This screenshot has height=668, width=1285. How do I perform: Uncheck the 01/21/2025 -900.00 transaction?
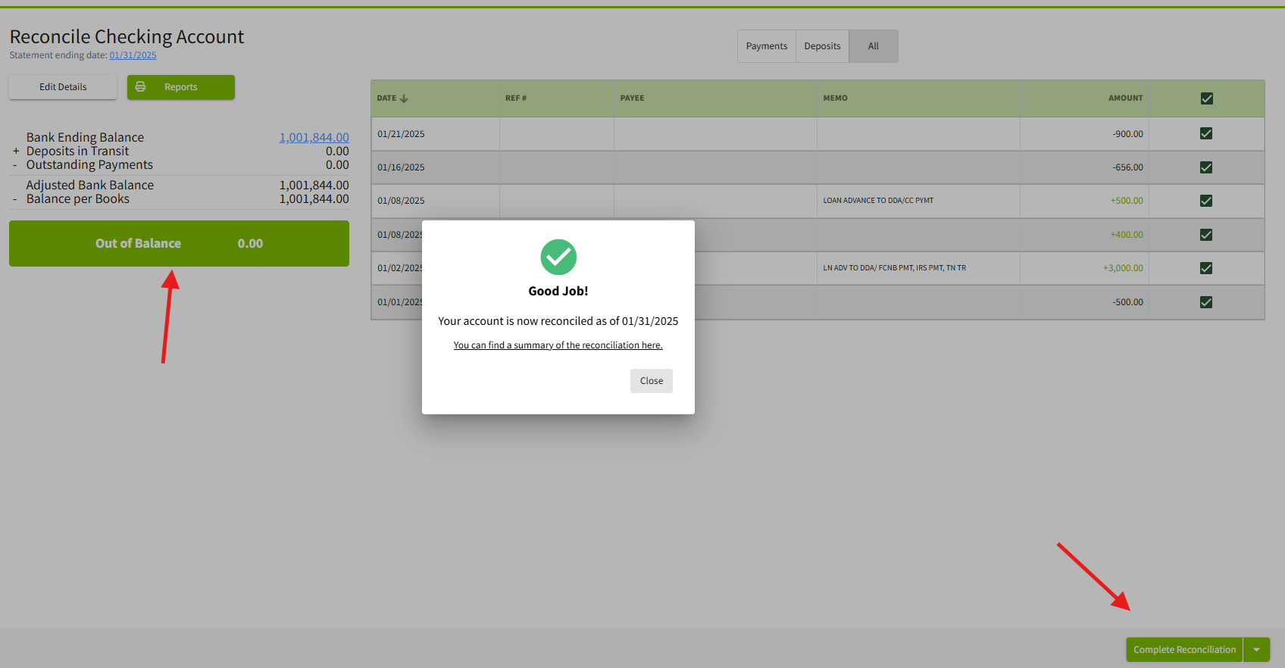tap(1206, 133)
